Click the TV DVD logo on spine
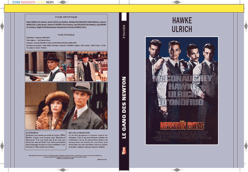 point(124,151)
